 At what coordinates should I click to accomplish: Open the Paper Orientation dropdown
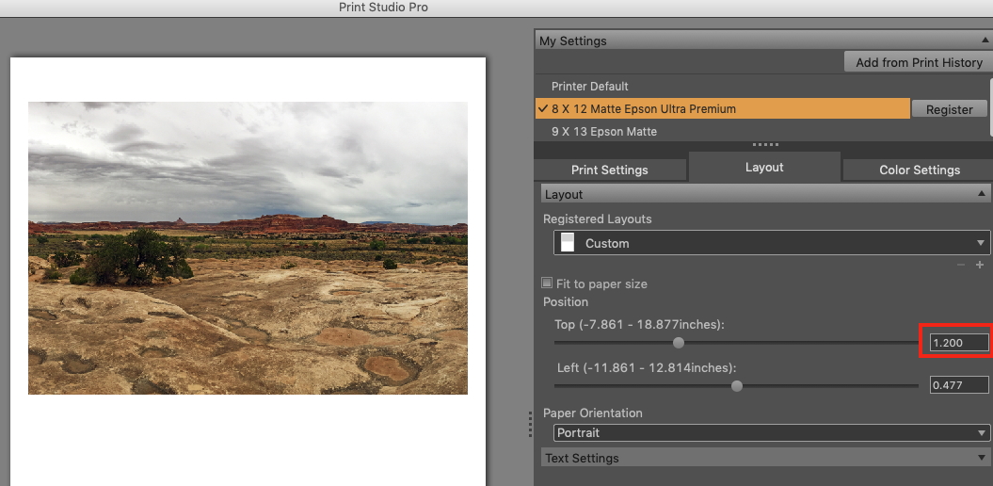coord(771,433)
